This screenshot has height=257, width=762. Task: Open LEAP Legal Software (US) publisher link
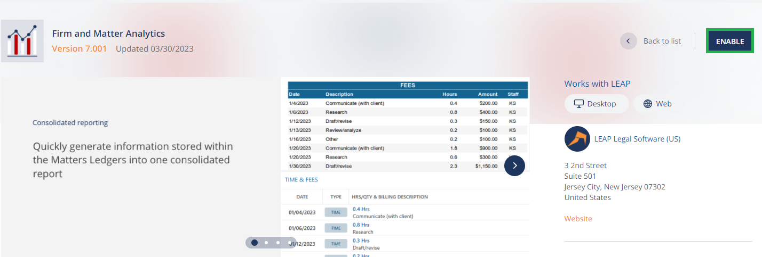pyautogui.click(x=637, y=139)
